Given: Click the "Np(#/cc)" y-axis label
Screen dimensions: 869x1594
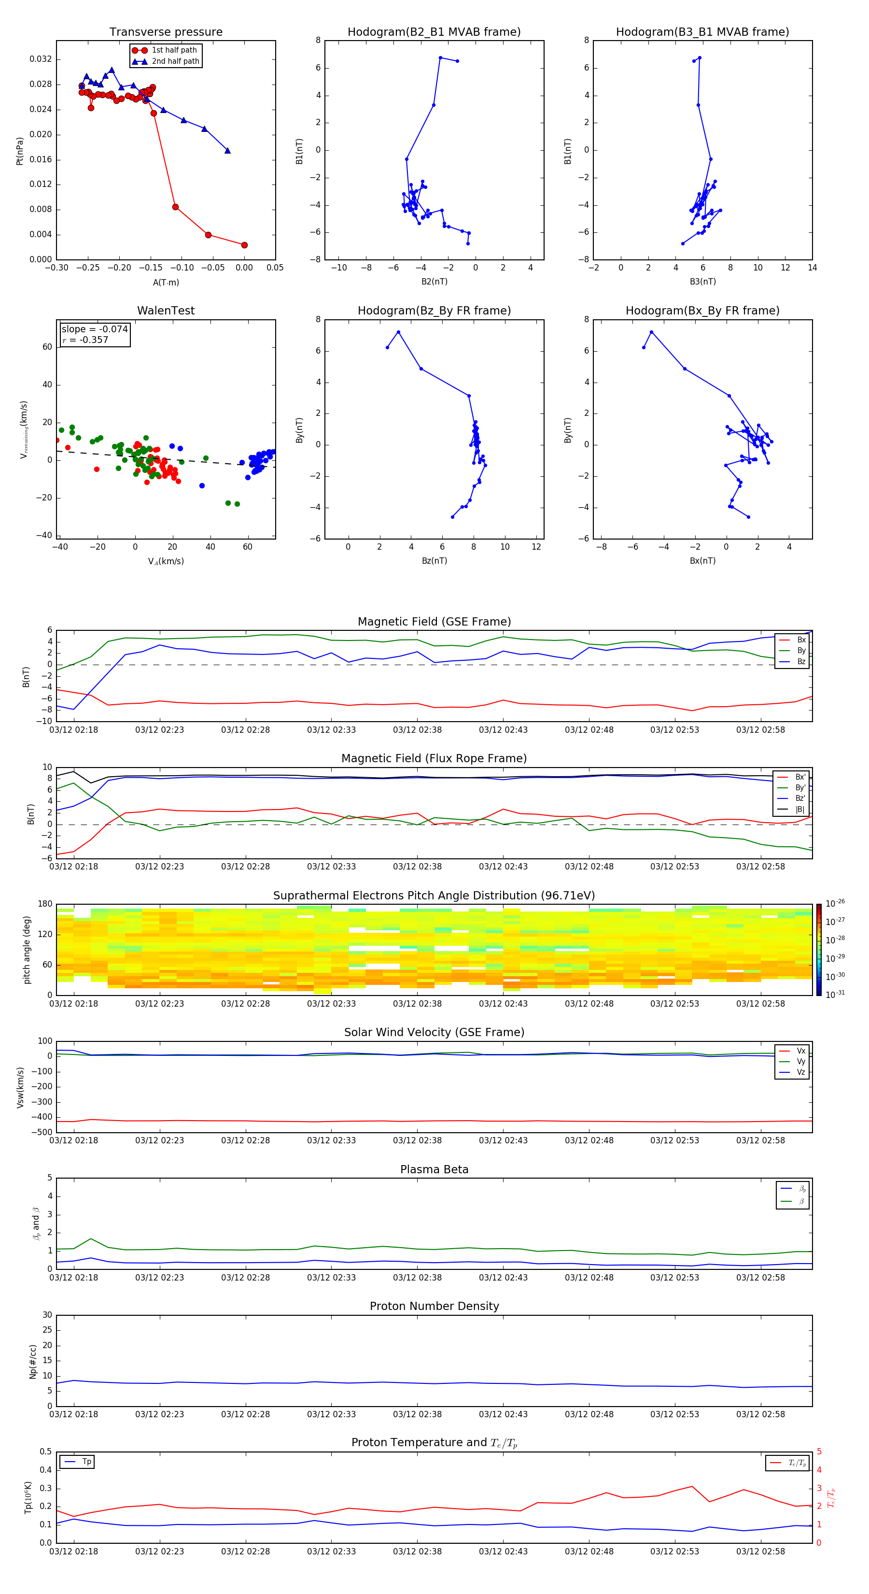Looking at the screenshot, I should [x=33, y=1361].
